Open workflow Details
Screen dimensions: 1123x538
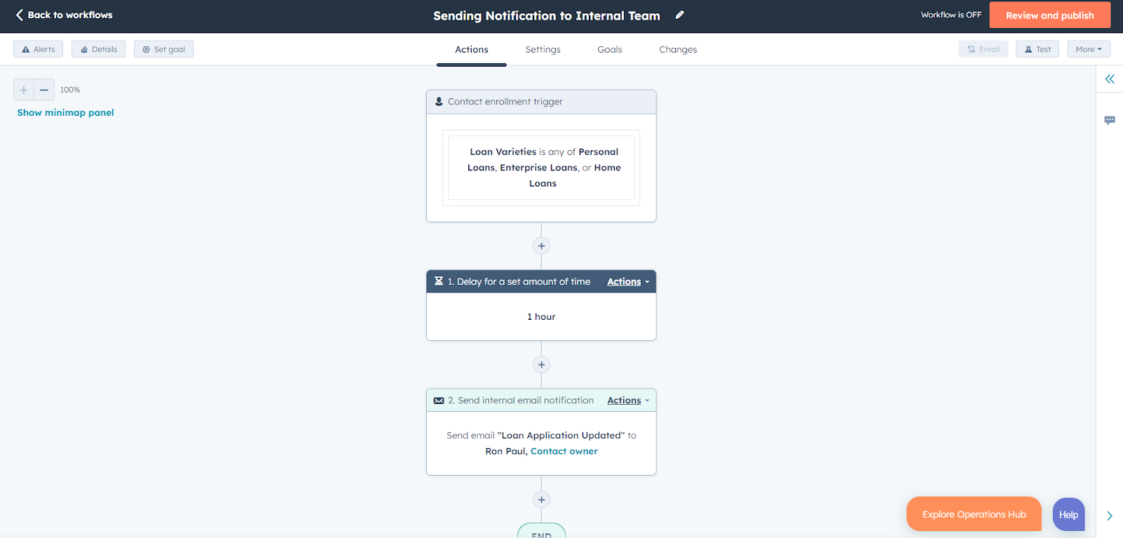(98, 49)
